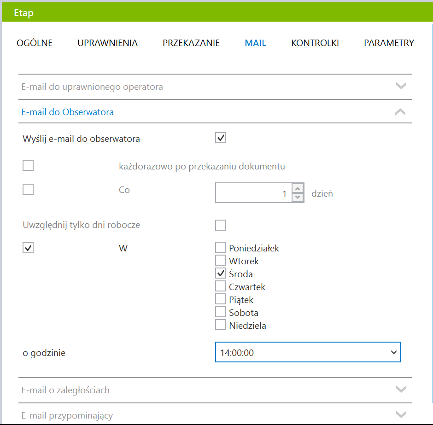Expand the E-mail o zaległościach chevron
The image size is (433, 425).
pos(401,390)
